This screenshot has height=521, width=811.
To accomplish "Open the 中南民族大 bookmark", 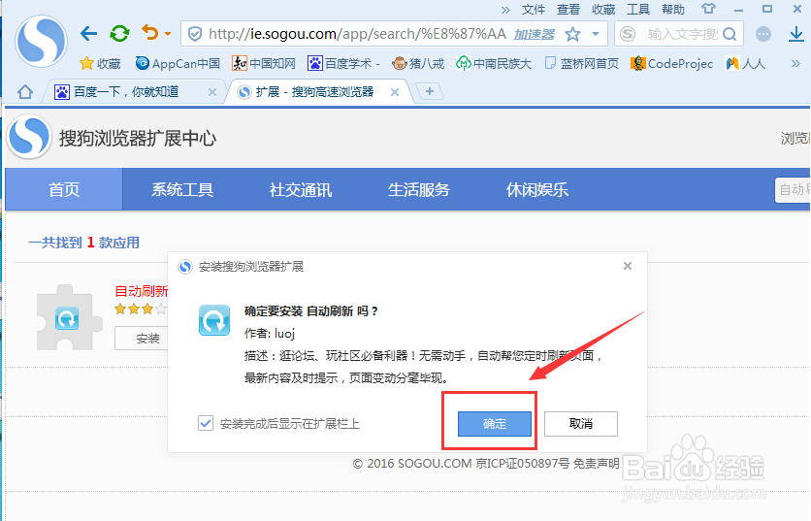I will tap(494, 64).
